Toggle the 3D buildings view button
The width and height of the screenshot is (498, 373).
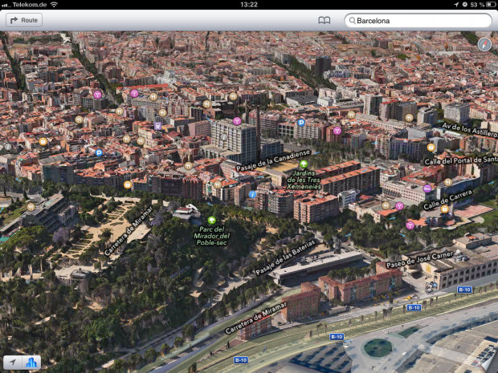(x=31, y=362)
